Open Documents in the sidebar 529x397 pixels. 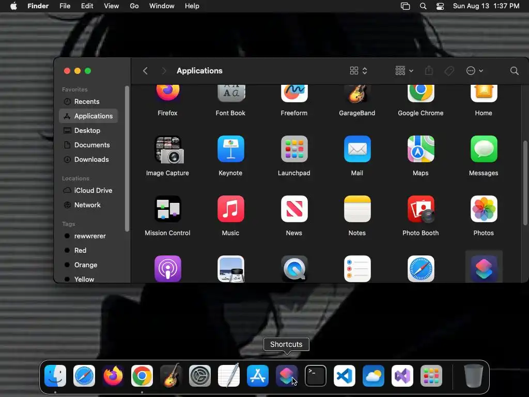click(x=88, y=145)
